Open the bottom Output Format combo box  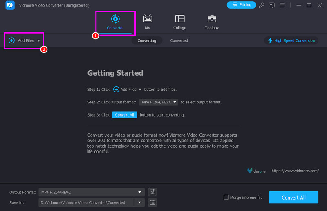[92, 192]
